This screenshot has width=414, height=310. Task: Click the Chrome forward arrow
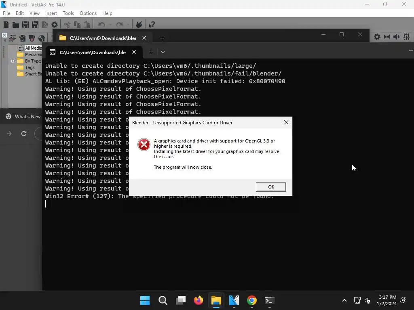click(x=9, y=134)
